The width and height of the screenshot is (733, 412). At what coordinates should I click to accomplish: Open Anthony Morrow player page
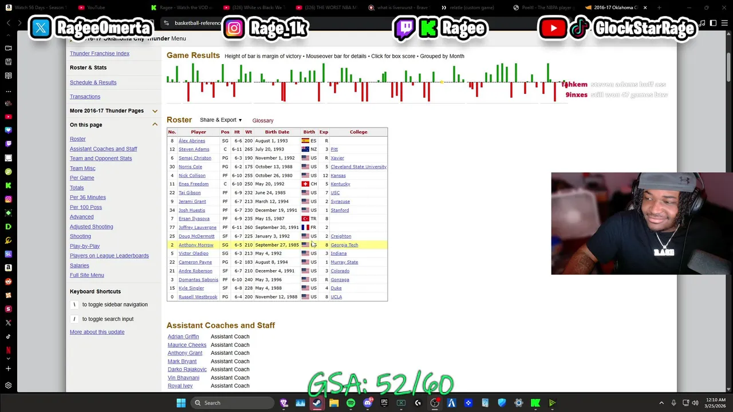(196, 245)
